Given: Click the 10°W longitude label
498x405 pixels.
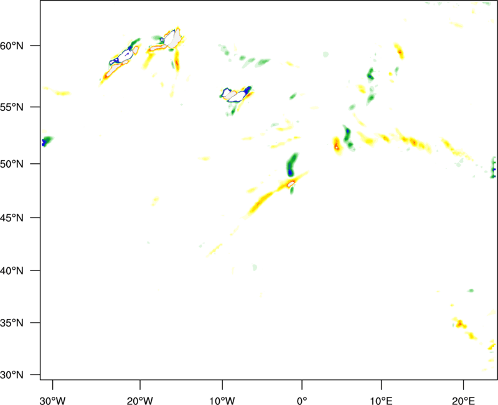Looking at the screenshot, I should click(x=222, y=401).
